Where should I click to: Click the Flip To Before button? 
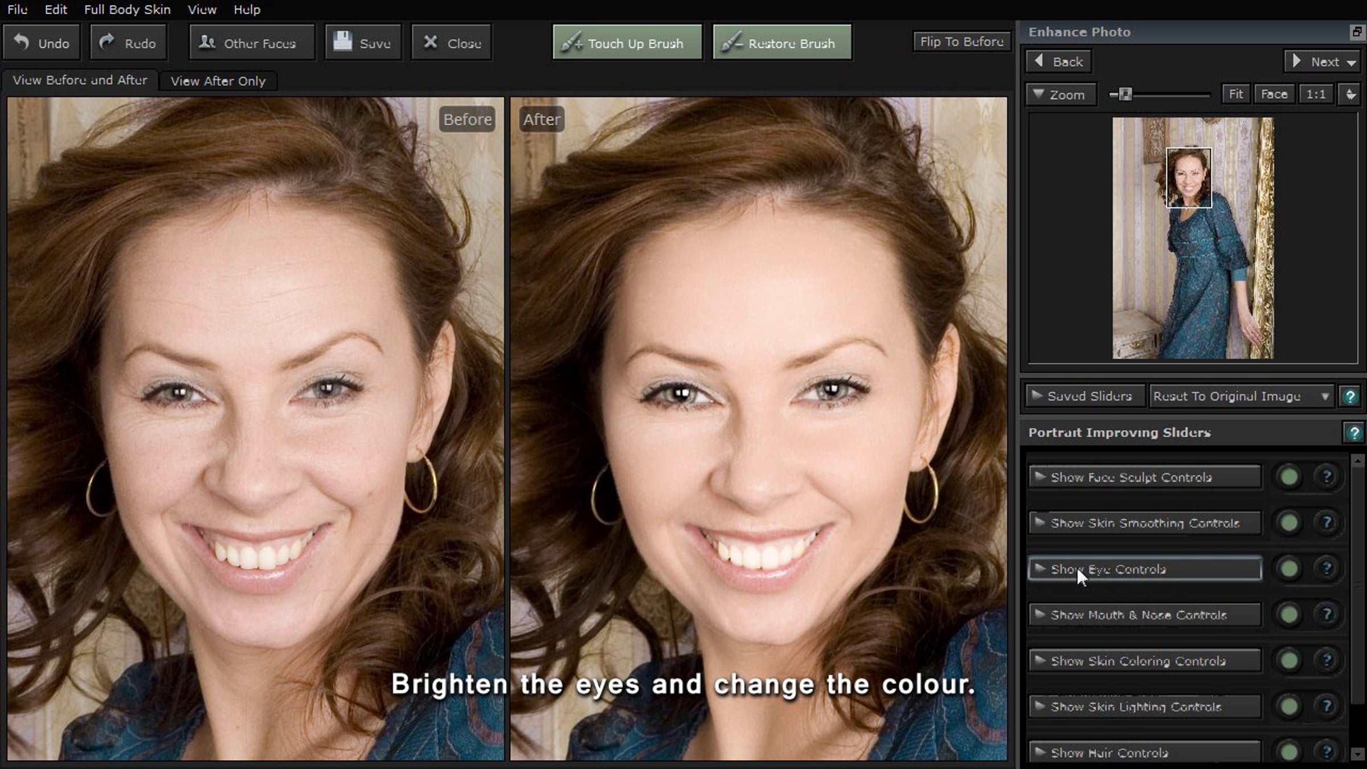tap(961, 42)
